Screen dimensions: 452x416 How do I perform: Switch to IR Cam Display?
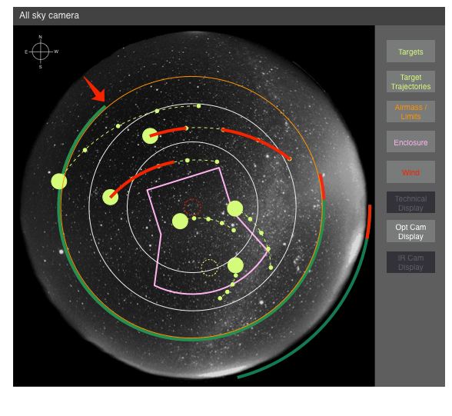point(410,262)
